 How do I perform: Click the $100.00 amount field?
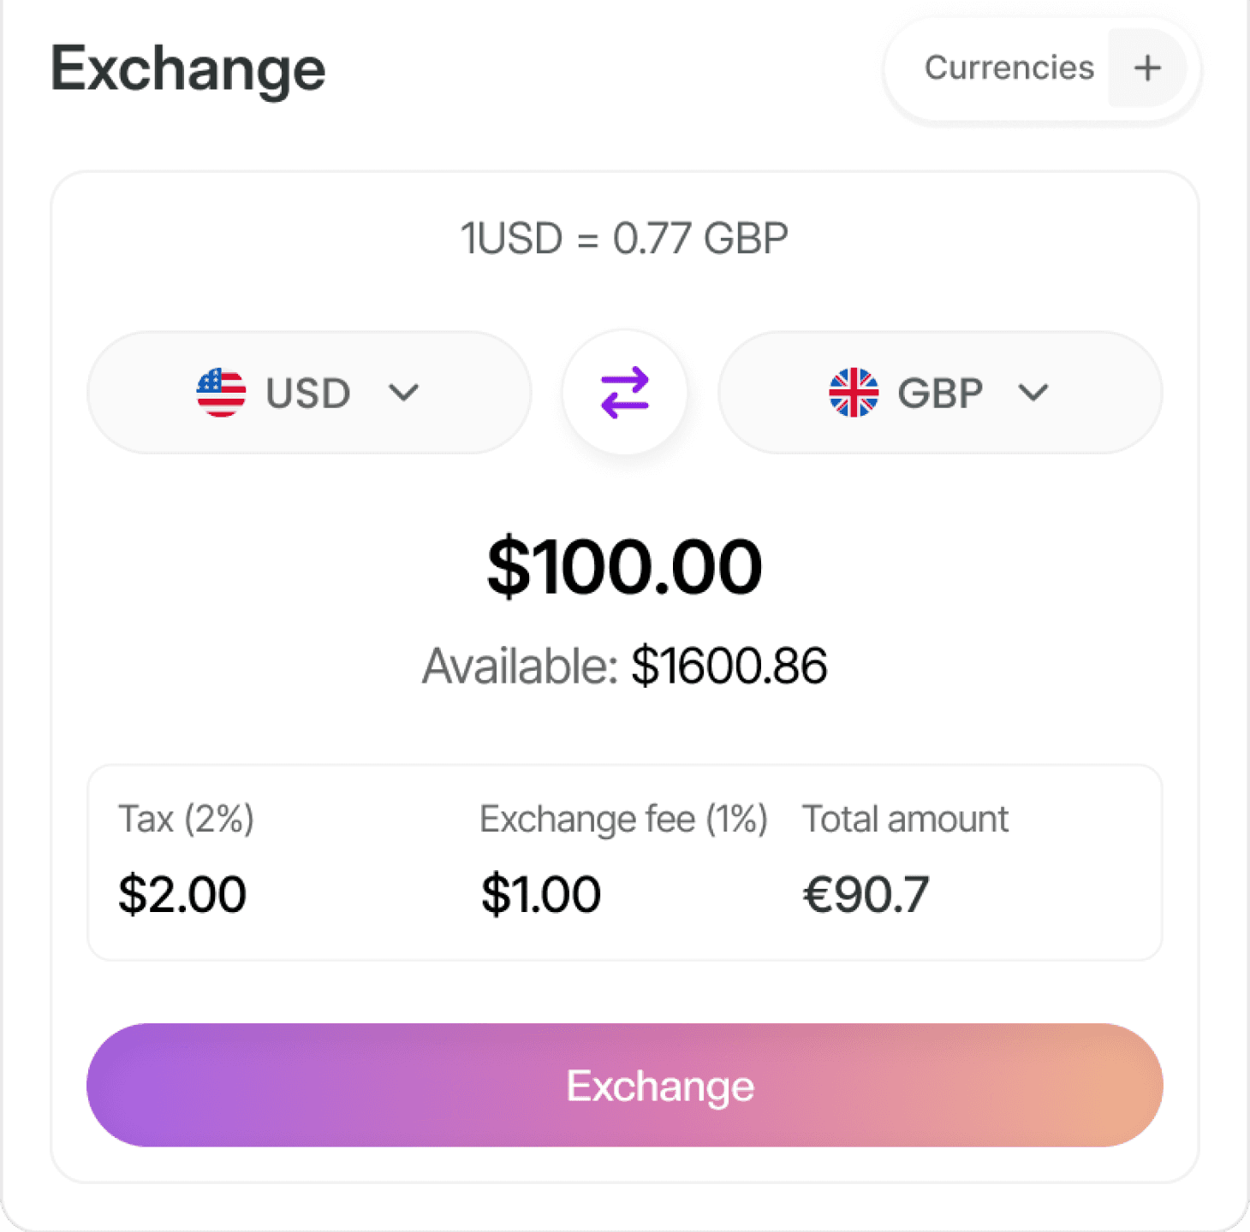pyautogui.click(x=624, y=566)
